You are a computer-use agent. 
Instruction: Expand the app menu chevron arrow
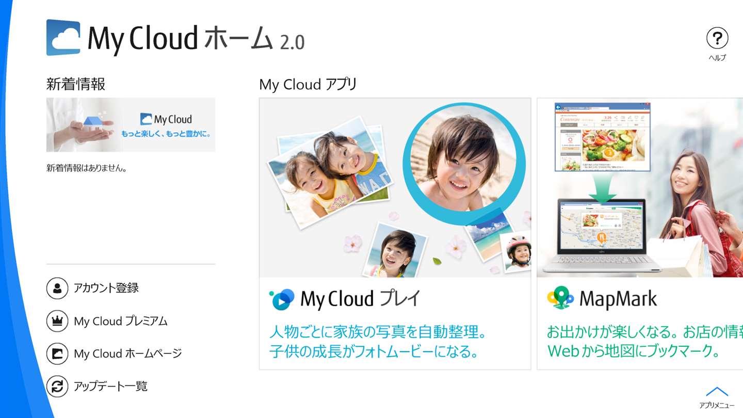click(717, 392)
